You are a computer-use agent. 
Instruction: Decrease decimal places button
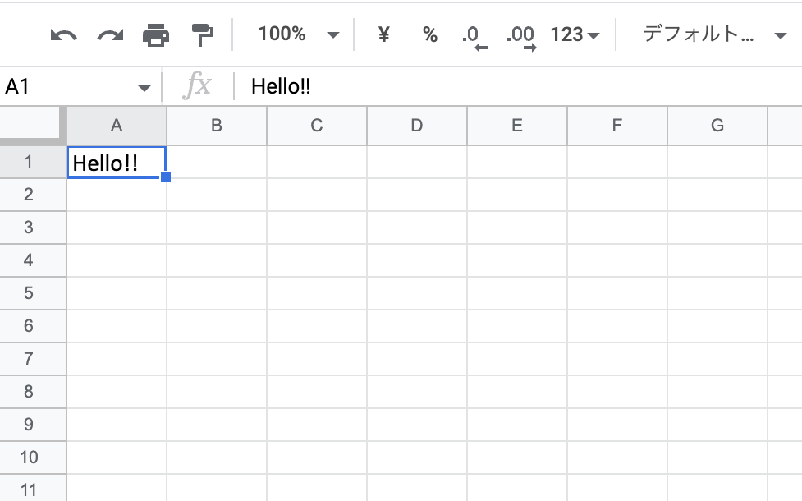pyautogui.click(x=474, y=37)
